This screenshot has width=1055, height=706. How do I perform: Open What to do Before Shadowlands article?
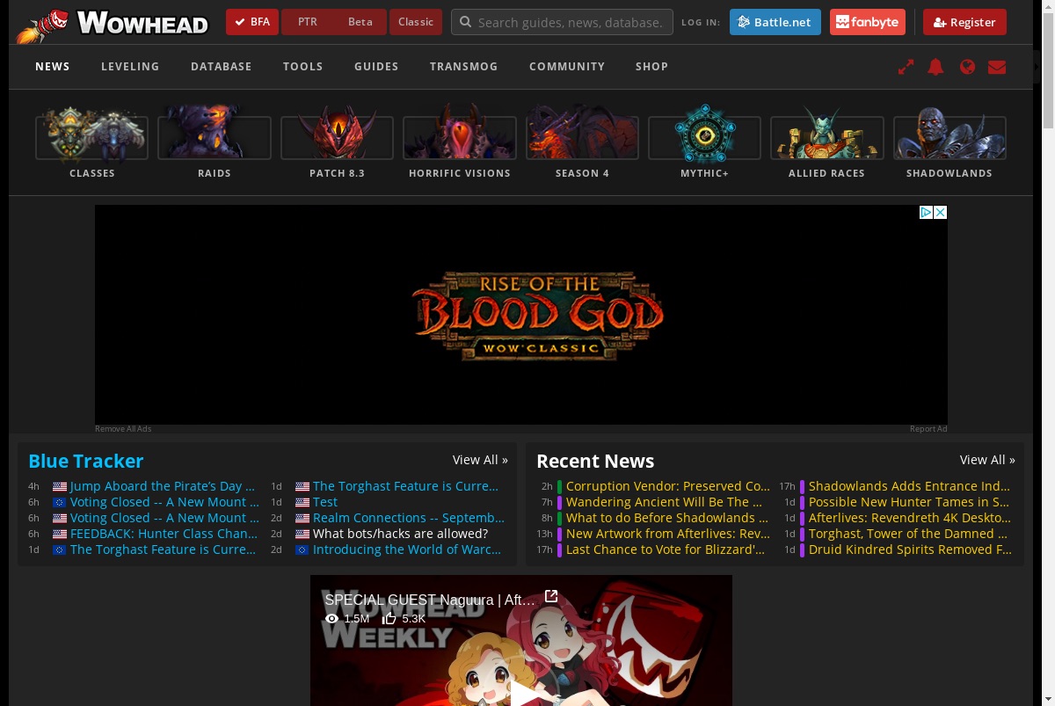pos(667,518)
